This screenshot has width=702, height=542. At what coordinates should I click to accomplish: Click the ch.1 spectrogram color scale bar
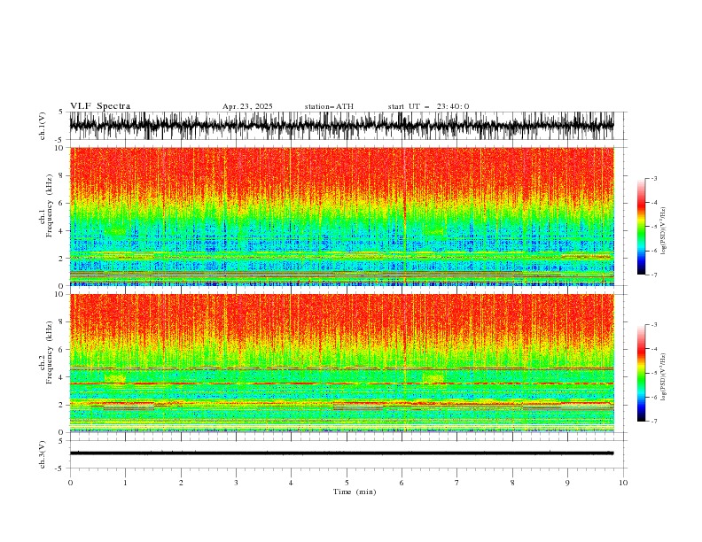641,227
